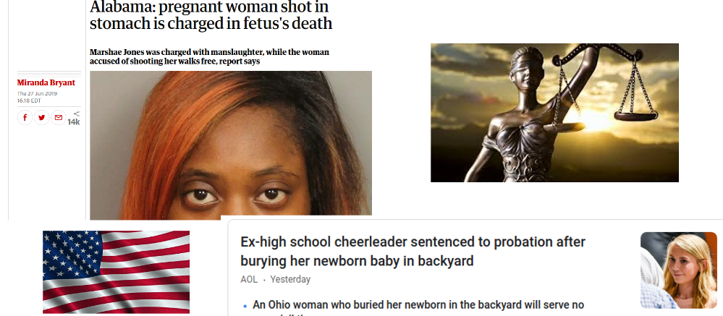Click the Thu 27 Jun 2019 date
Viewport: 723px width, 316px height.
(x=38, y=93)
